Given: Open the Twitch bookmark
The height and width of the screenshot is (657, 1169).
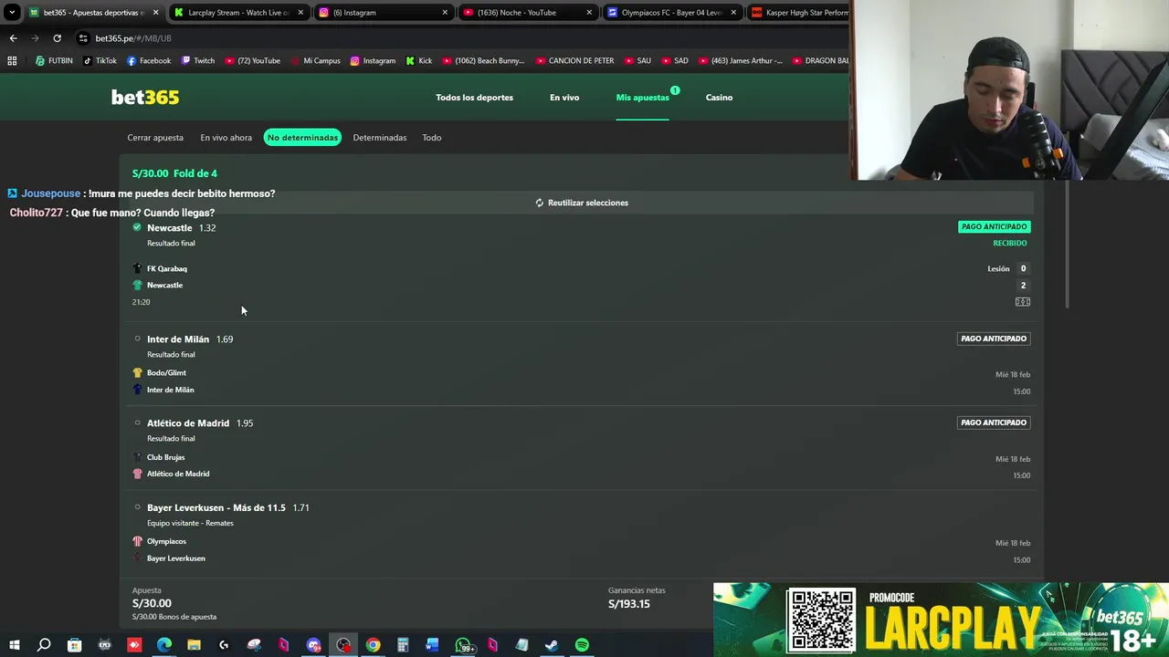Looking at the screenshot, I should point(197,61).
